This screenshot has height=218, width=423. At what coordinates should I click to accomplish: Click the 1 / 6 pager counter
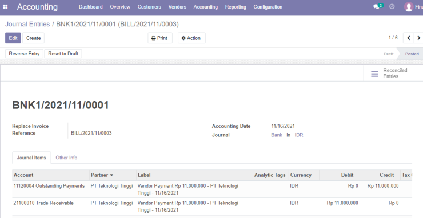393,38
